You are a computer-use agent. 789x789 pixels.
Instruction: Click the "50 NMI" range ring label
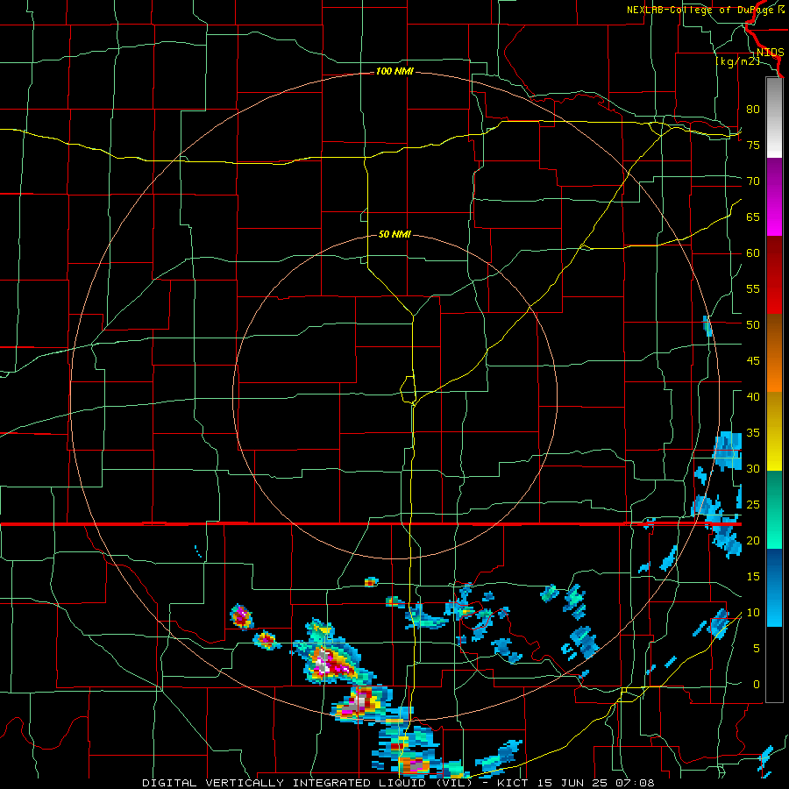pyautogui.click(x=394, y=234)
